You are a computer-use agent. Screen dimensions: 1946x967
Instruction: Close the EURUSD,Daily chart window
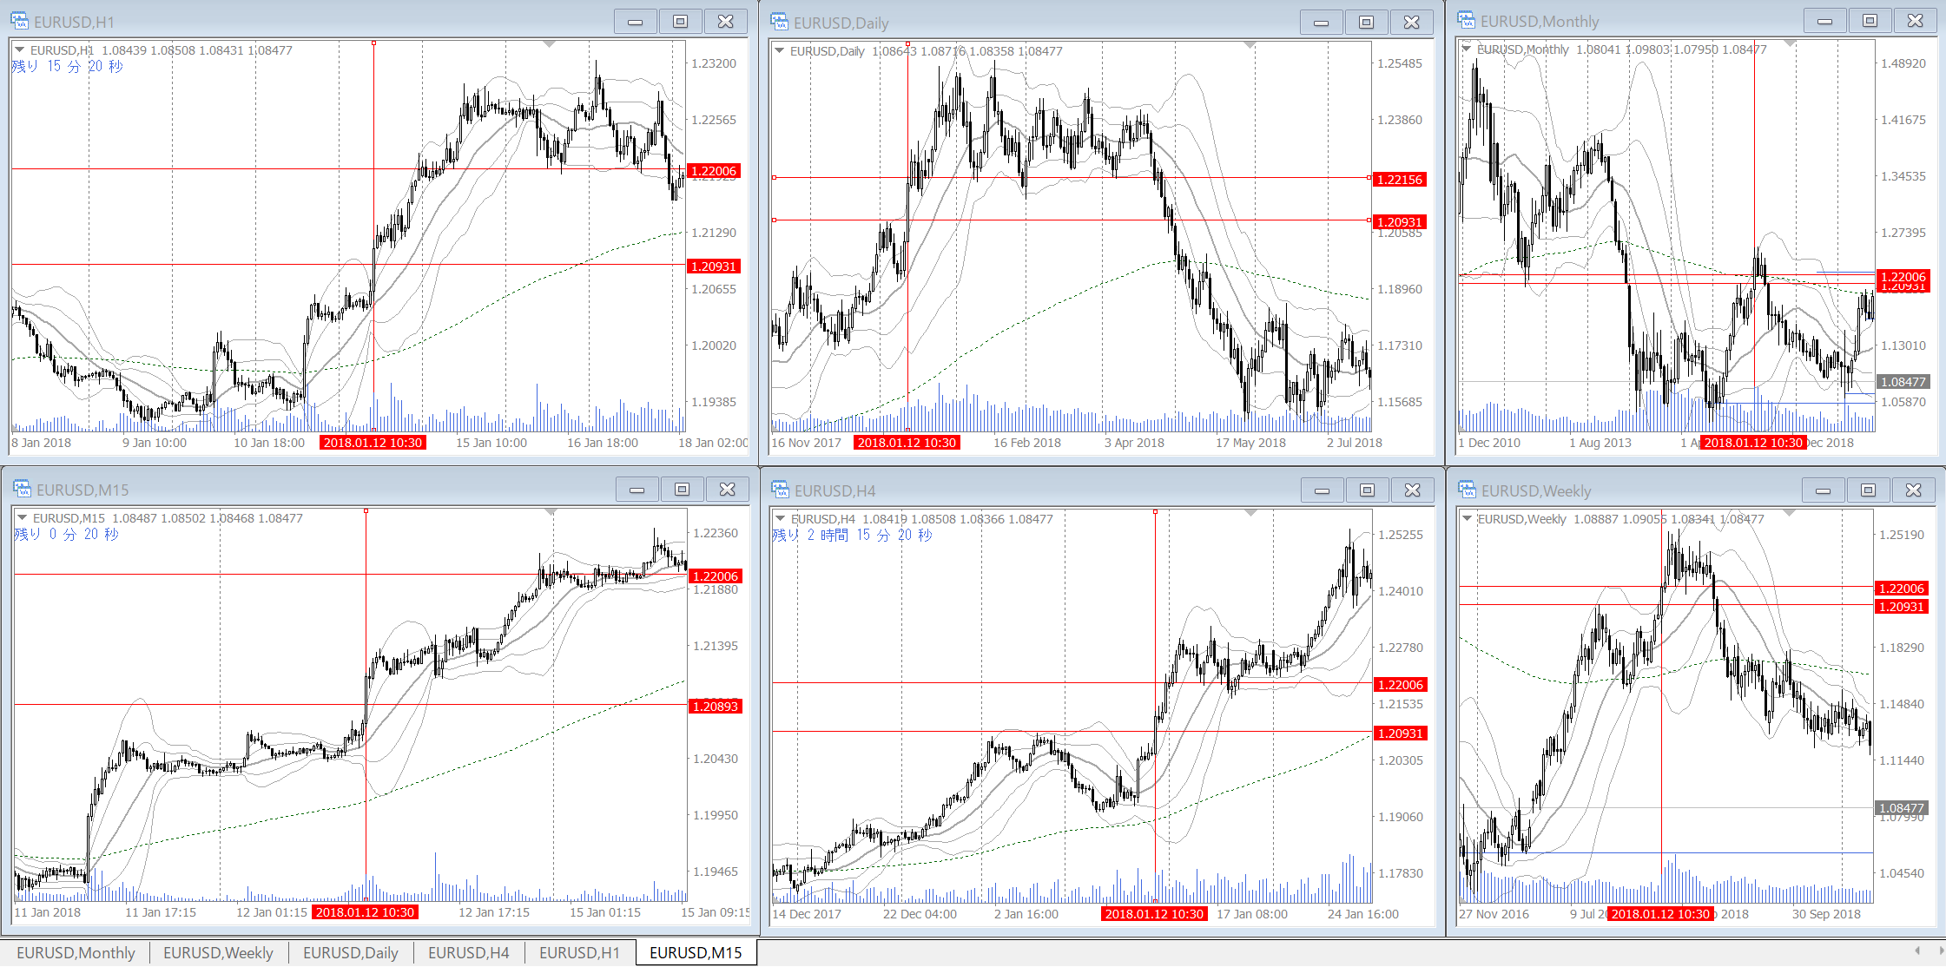pyautogui.click(x=1412, y=23)
